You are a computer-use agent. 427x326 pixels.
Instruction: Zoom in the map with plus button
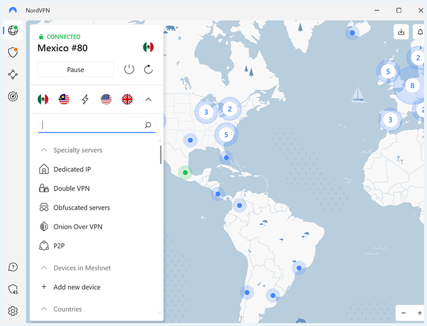[419, 313]
